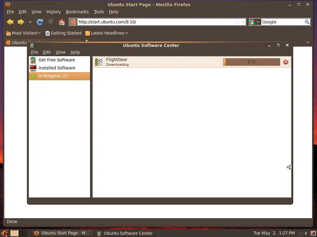
Task: Bookmark this page with star icon
Action: click(x=237, y=22)
